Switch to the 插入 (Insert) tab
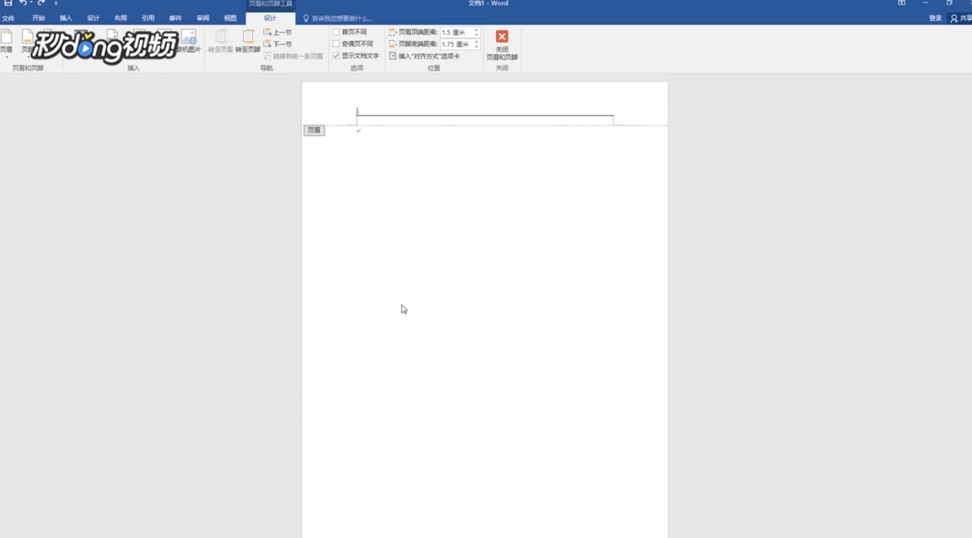Image resolution: width=972 pixels, height=538 pixels. (x=66, y=18)
